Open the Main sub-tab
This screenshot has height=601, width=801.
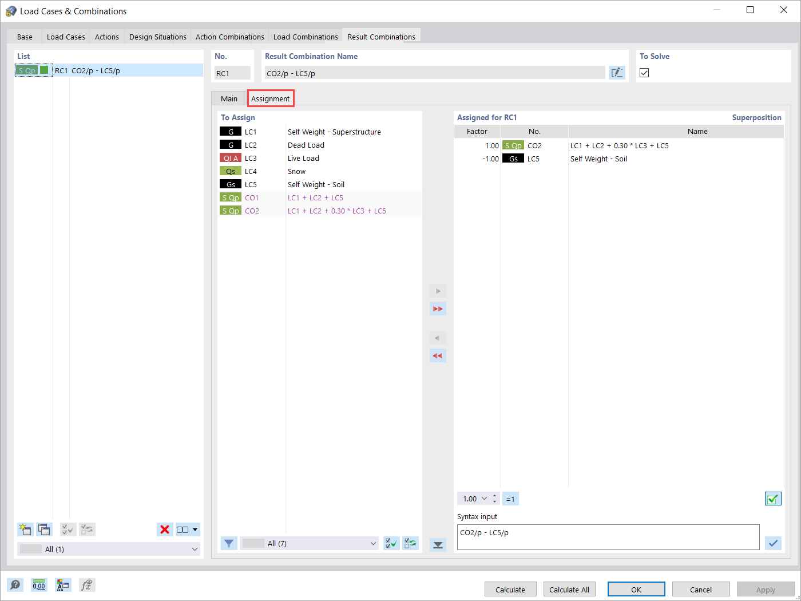pyautogui.click(x=229, y=98)
